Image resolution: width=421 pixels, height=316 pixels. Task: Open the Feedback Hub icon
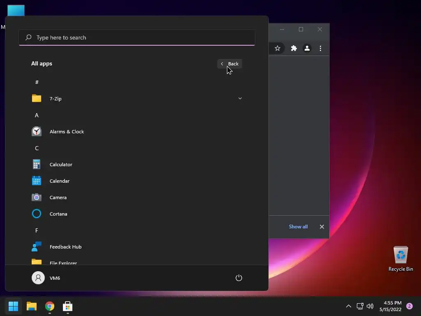click(37, 246)
